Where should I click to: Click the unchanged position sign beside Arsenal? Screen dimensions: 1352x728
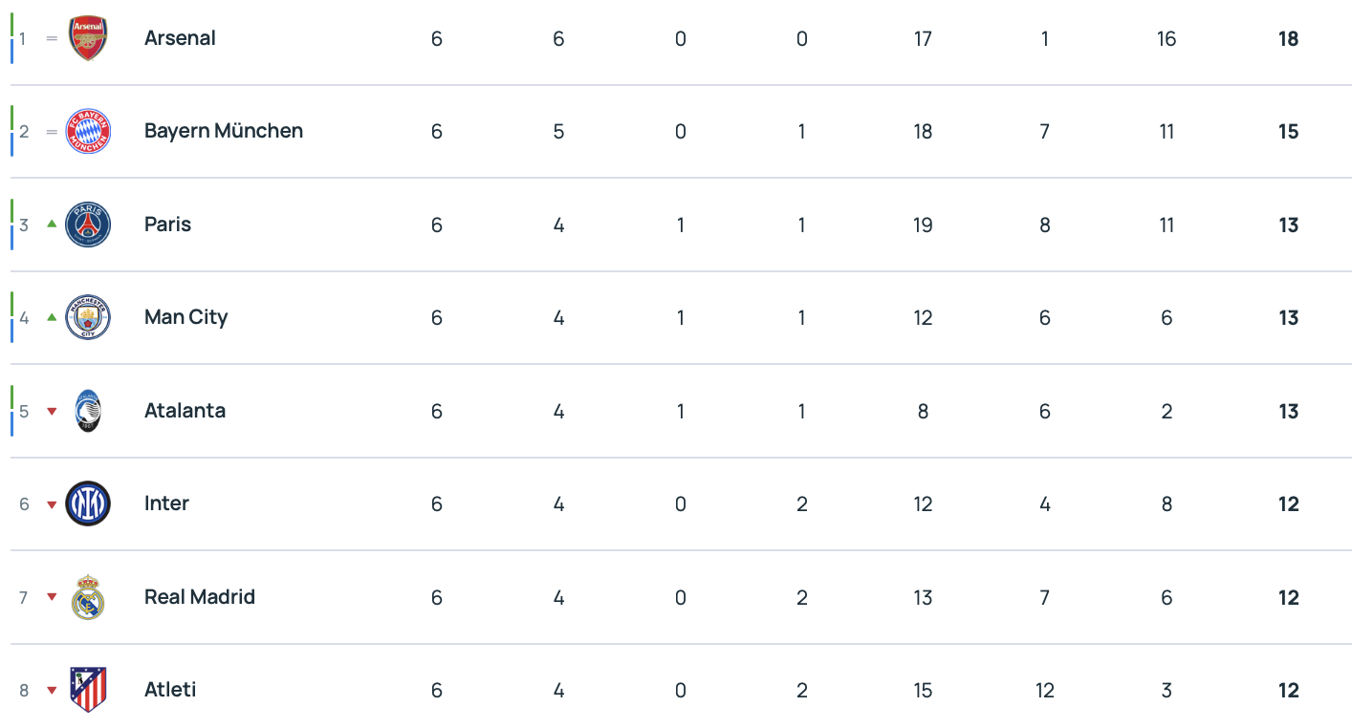coord(52,39)
